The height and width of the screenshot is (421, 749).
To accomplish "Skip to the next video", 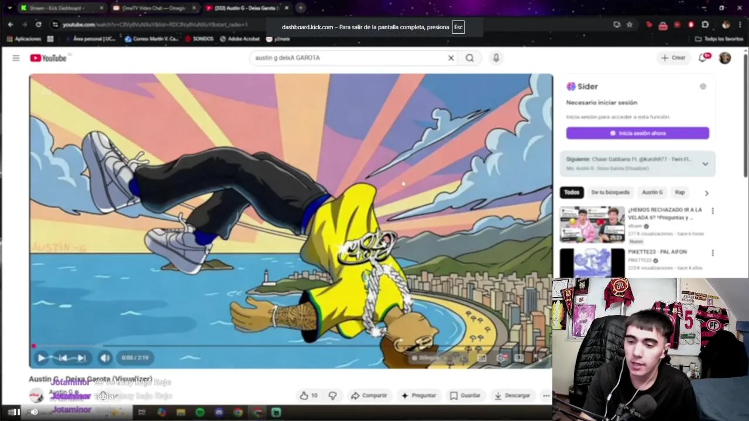I will point(81,358).
